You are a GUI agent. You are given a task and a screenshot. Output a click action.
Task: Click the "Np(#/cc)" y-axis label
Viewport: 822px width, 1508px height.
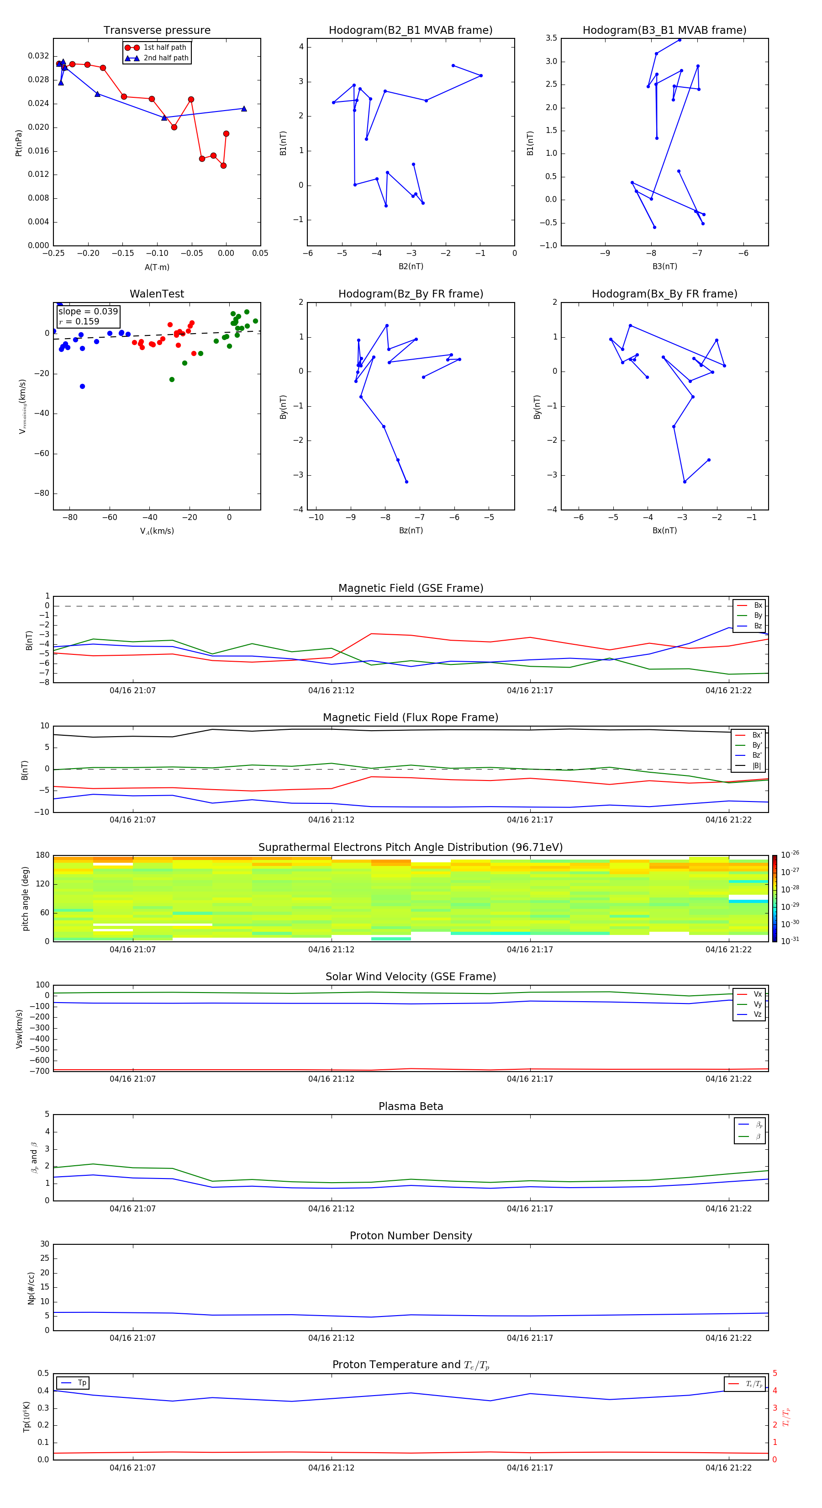[x=31, y=1288]
